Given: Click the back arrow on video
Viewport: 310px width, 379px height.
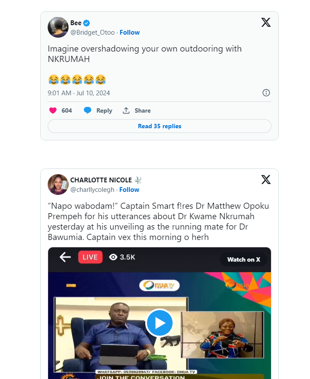Looking at the screenshot, I should pyautogui.click(x=65, y=257).
